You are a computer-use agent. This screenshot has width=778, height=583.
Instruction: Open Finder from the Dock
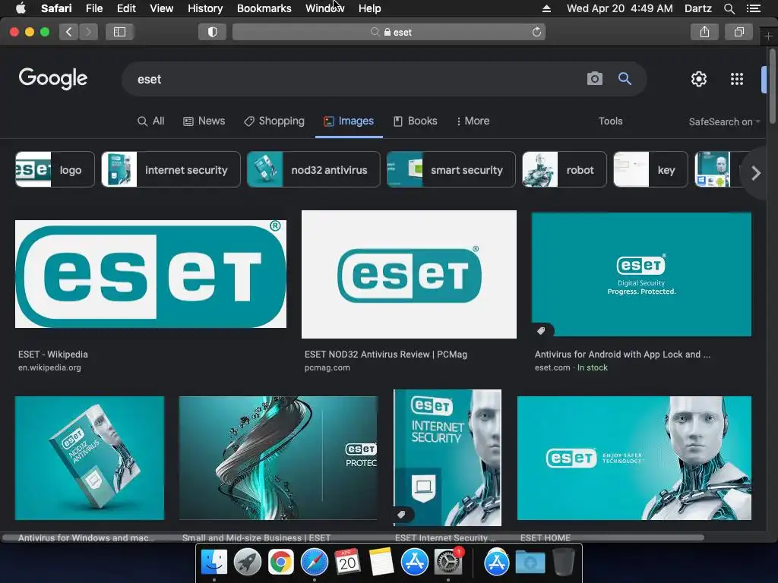click(x=213, y=563)
